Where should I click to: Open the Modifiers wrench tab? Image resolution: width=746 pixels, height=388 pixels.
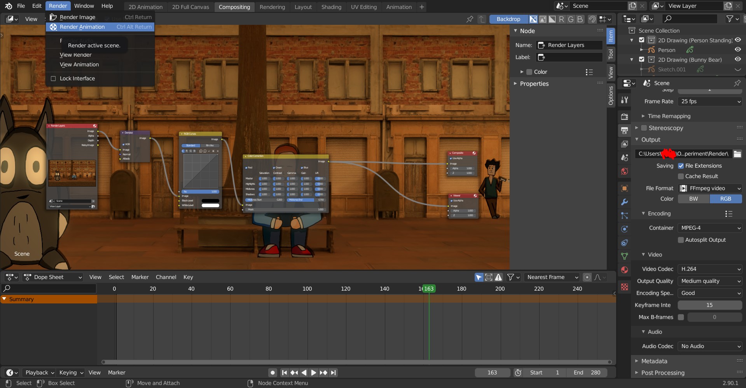pyautogui.click(x=624, y=202)
